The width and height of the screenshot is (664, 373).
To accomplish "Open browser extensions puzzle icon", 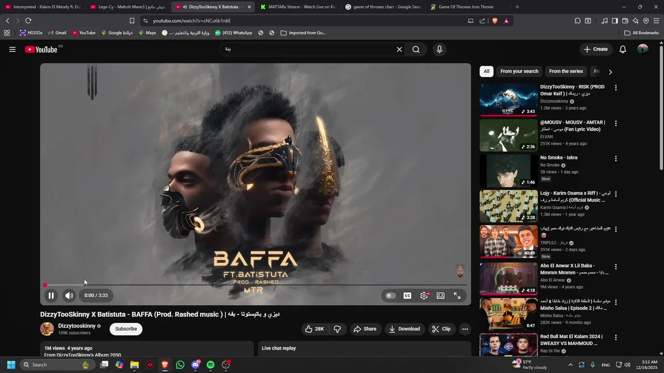I will click(x=577, y=21).
